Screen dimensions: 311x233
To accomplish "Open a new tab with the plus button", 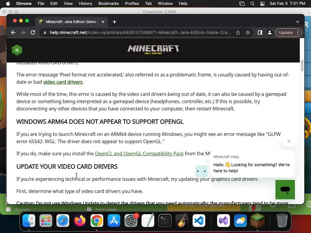I will pyautogui.click(x=114, y=22).
